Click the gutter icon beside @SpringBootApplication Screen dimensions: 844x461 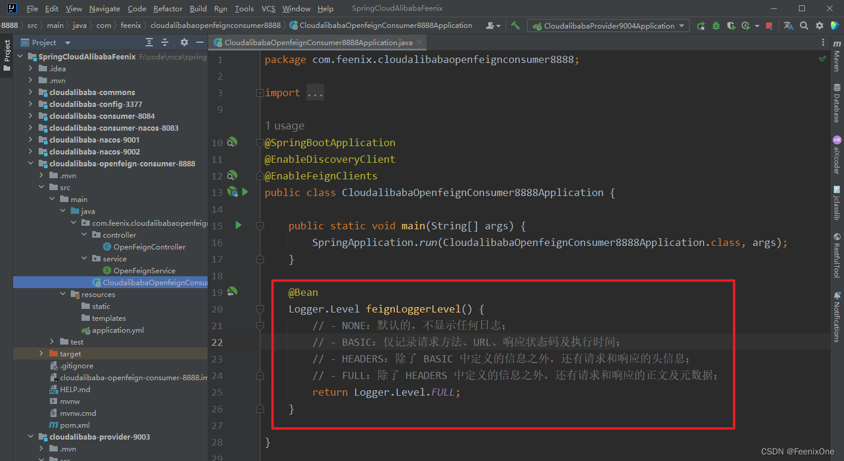232,142
